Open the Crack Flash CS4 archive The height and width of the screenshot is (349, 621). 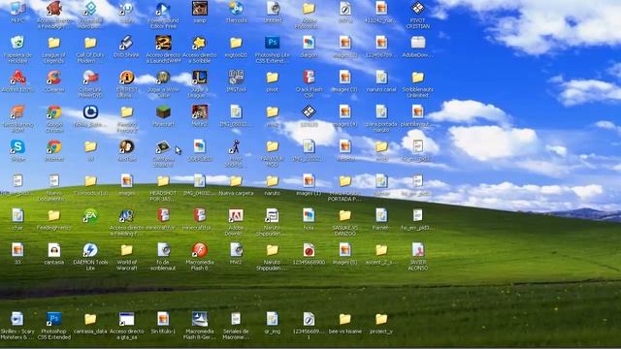[309, 78]
